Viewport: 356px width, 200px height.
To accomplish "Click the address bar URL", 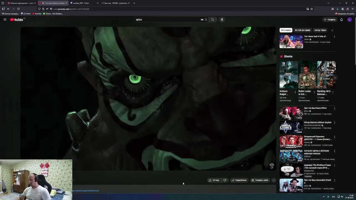I will pos(71,9).
